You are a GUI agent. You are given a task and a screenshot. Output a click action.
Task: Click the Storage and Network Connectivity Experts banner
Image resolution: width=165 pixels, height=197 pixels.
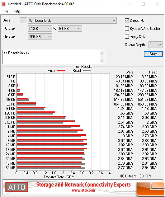click(x=83, y=185)
